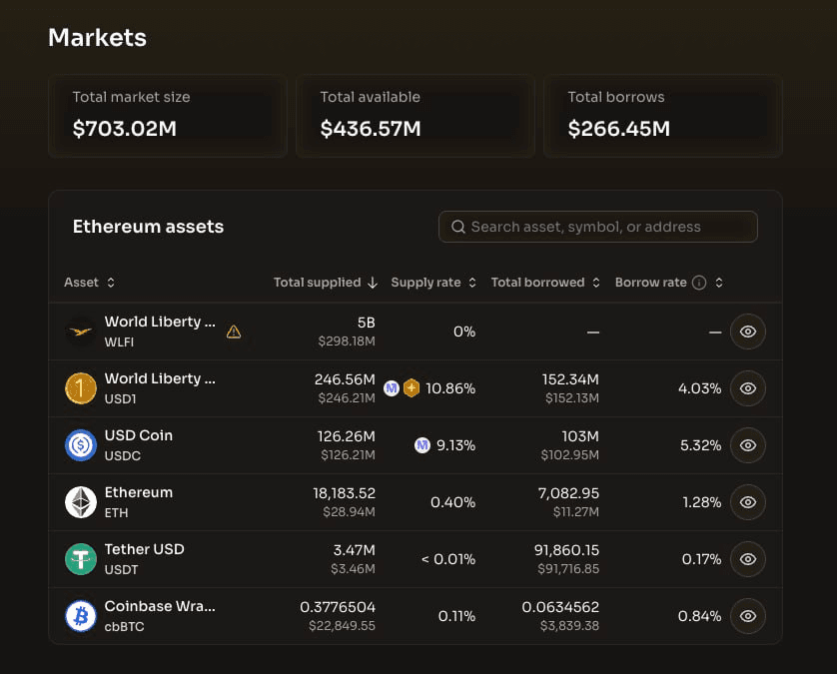Click the USDC blue coin icon

[x=81, y=445]
